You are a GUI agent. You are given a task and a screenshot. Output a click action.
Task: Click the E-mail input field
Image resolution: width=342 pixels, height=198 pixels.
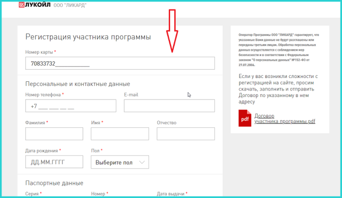(169, 106)
